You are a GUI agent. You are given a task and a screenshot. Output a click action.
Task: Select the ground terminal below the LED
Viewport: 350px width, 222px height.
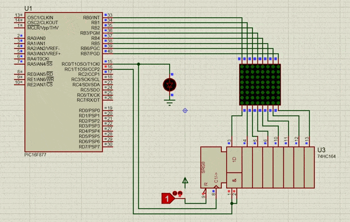click(170, 102)
